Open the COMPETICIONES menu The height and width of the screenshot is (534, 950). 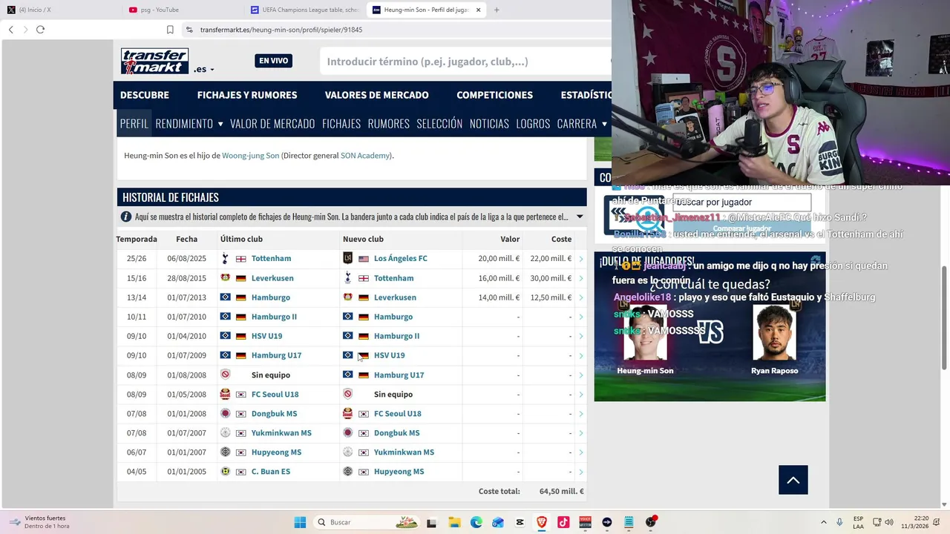tap(494, 95)
